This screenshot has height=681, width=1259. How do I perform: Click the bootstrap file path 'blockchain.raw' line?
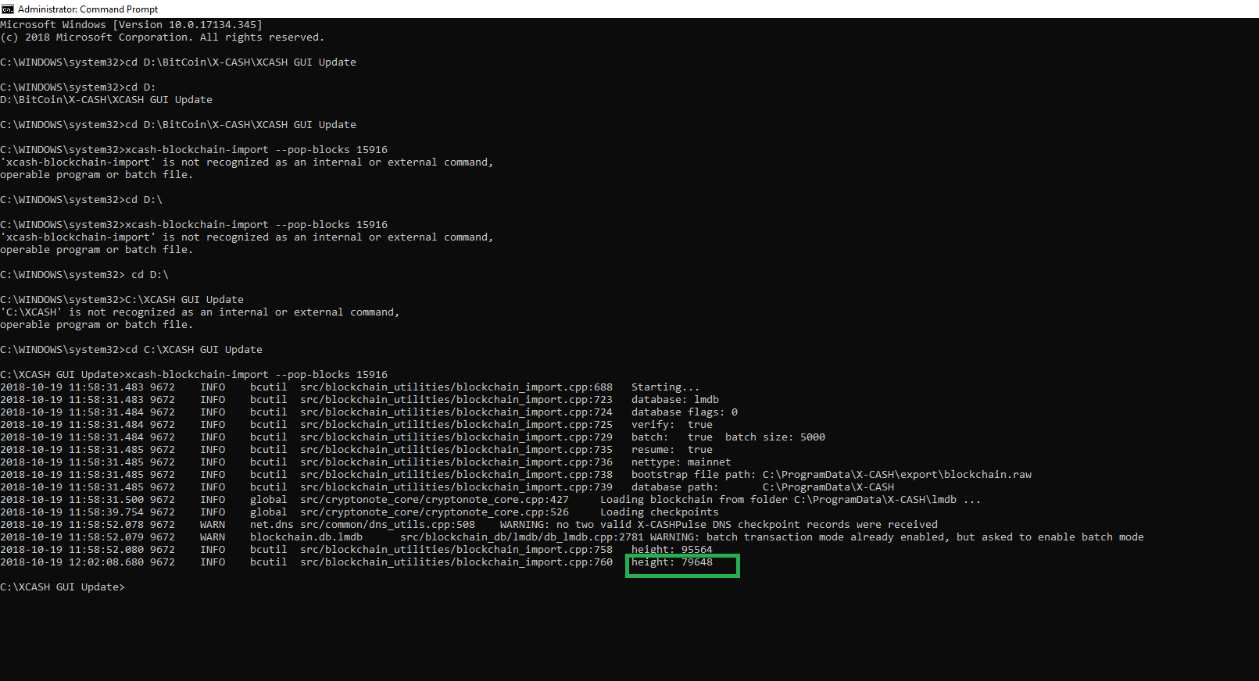[832, 475]
